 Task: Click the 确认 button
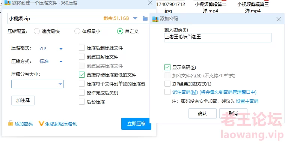[x=202, y=113]
